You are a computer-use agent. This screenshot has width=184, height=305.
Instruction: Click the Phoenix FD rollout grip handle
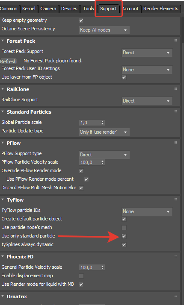(175, 256)
